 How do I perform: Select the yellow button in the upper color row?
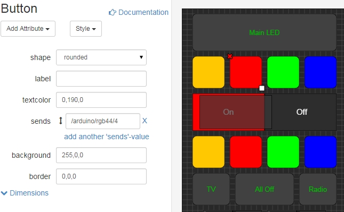point(209,72)
